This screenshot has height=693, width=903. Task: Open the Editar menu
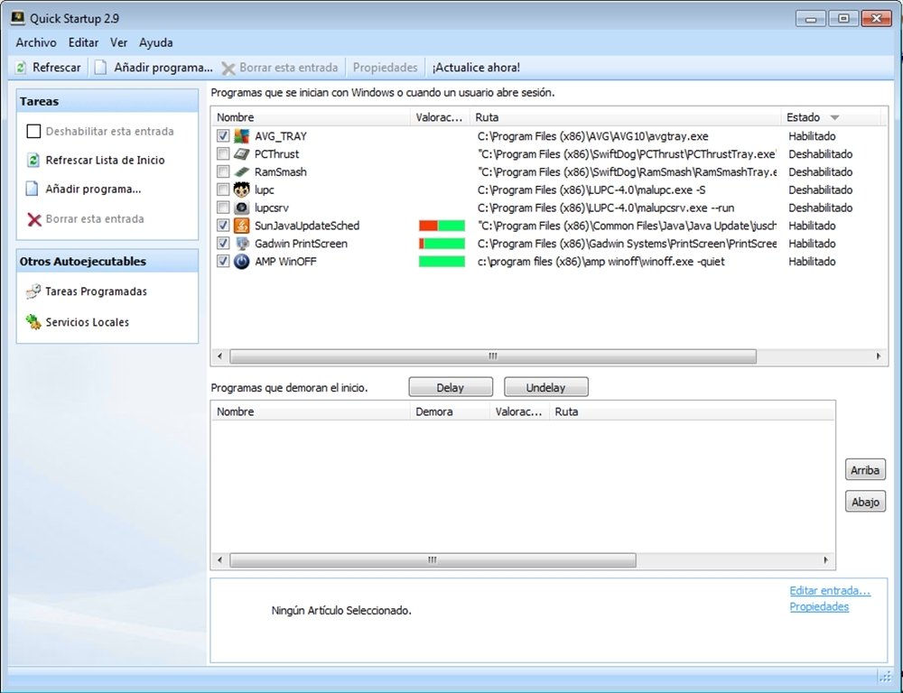click(x=83, y=42)
